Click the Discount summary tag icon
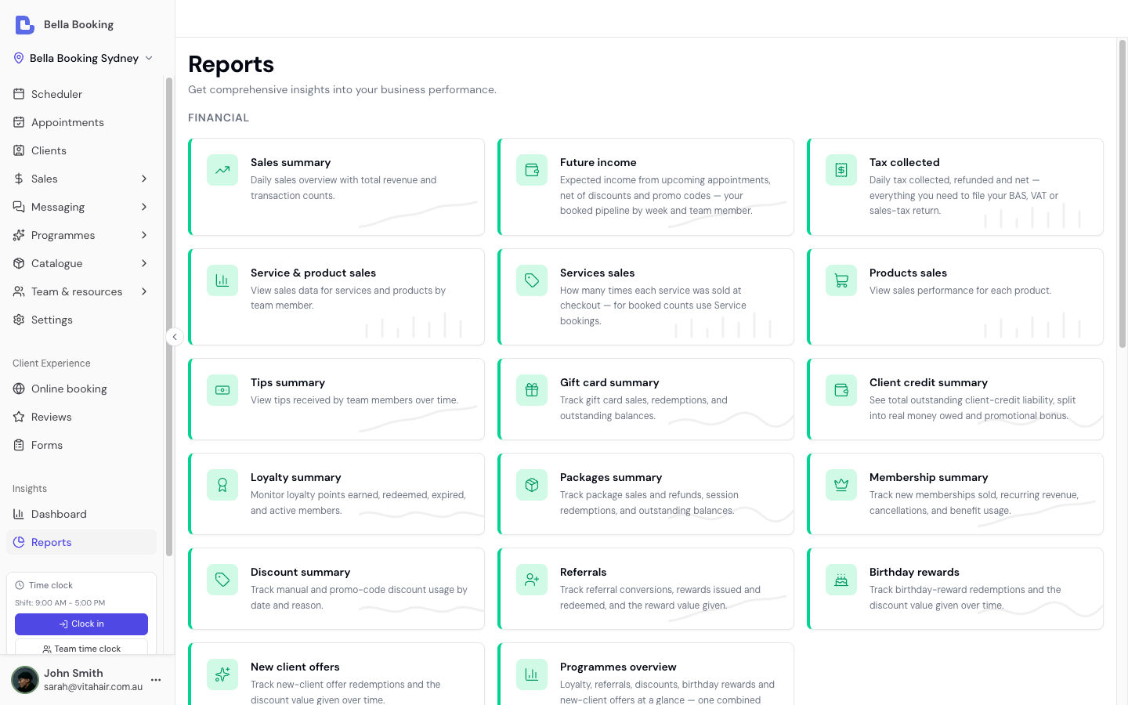 click(222, 580)
